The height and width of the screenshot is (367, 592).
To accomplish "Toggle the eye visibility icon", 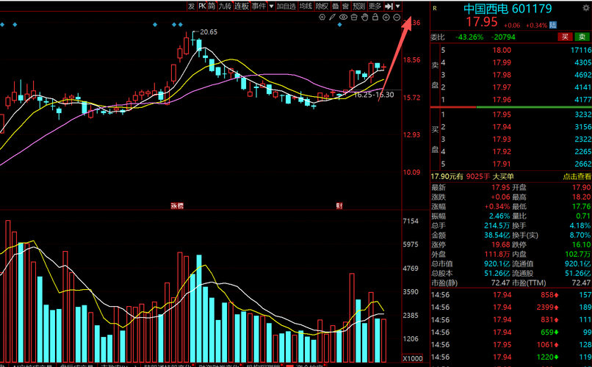I will (343, 17).
